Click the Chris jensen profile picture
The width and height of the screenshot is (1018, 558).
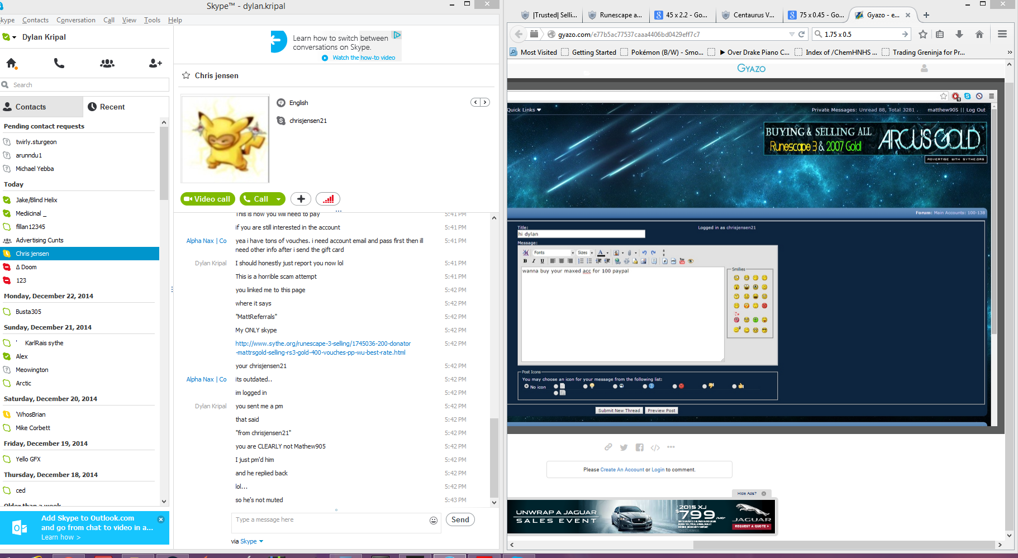pyautogui.click(x=225, y=139)
